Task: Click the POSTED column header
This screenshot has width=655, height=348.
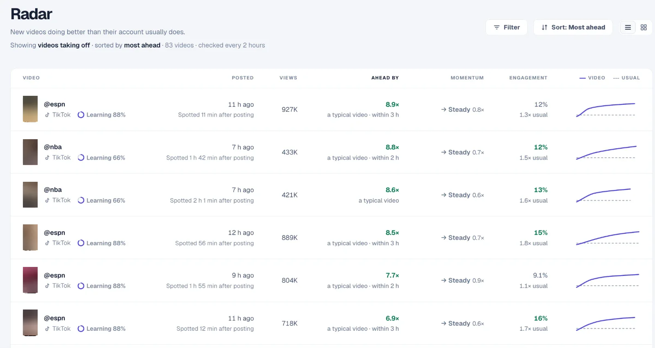Action: (x=242, y=78)
